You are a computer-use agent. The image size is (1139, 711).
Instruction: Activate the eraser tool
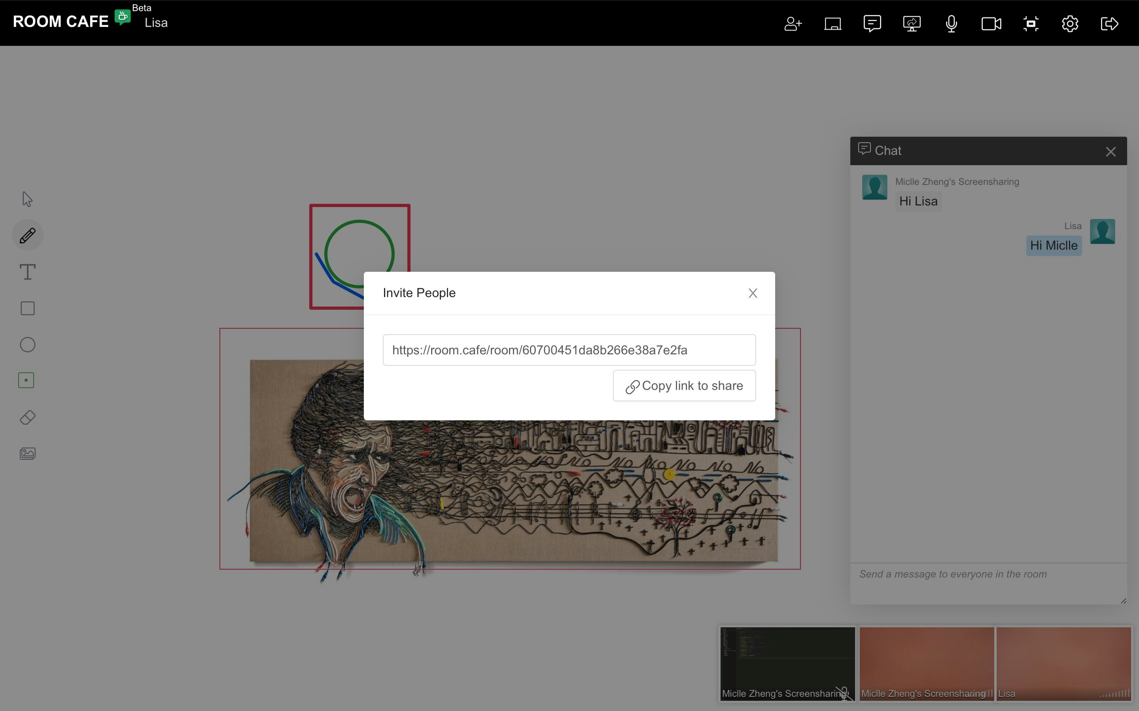27,418
